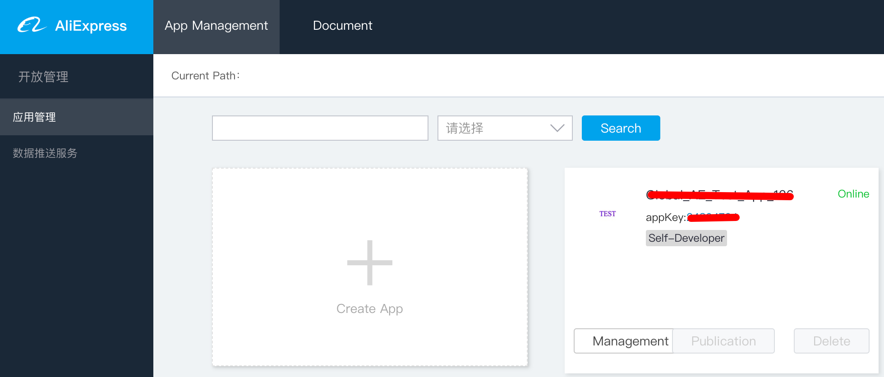Click the Create App label
The image size is (884, 377).
coord(370,309)
